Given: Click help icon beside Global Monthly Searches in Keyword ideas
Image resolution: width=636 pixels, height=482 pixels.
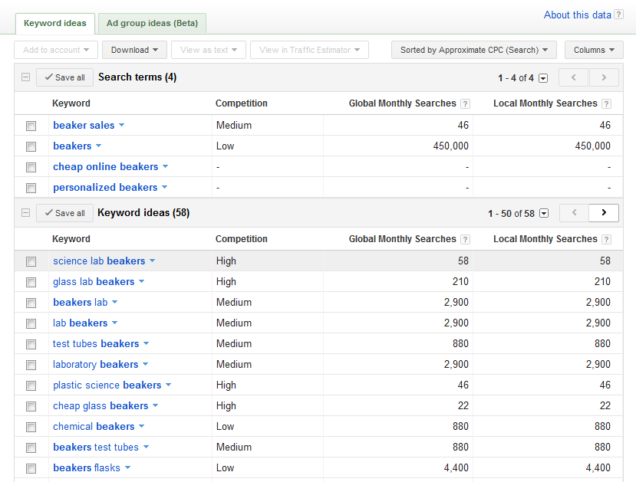Looking at the screenshot, I should pyautogui.click(x=465, y=240).
